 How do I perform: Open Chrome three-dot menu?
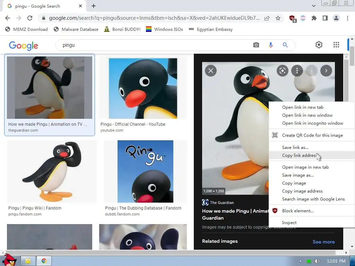tap(347, 18)
